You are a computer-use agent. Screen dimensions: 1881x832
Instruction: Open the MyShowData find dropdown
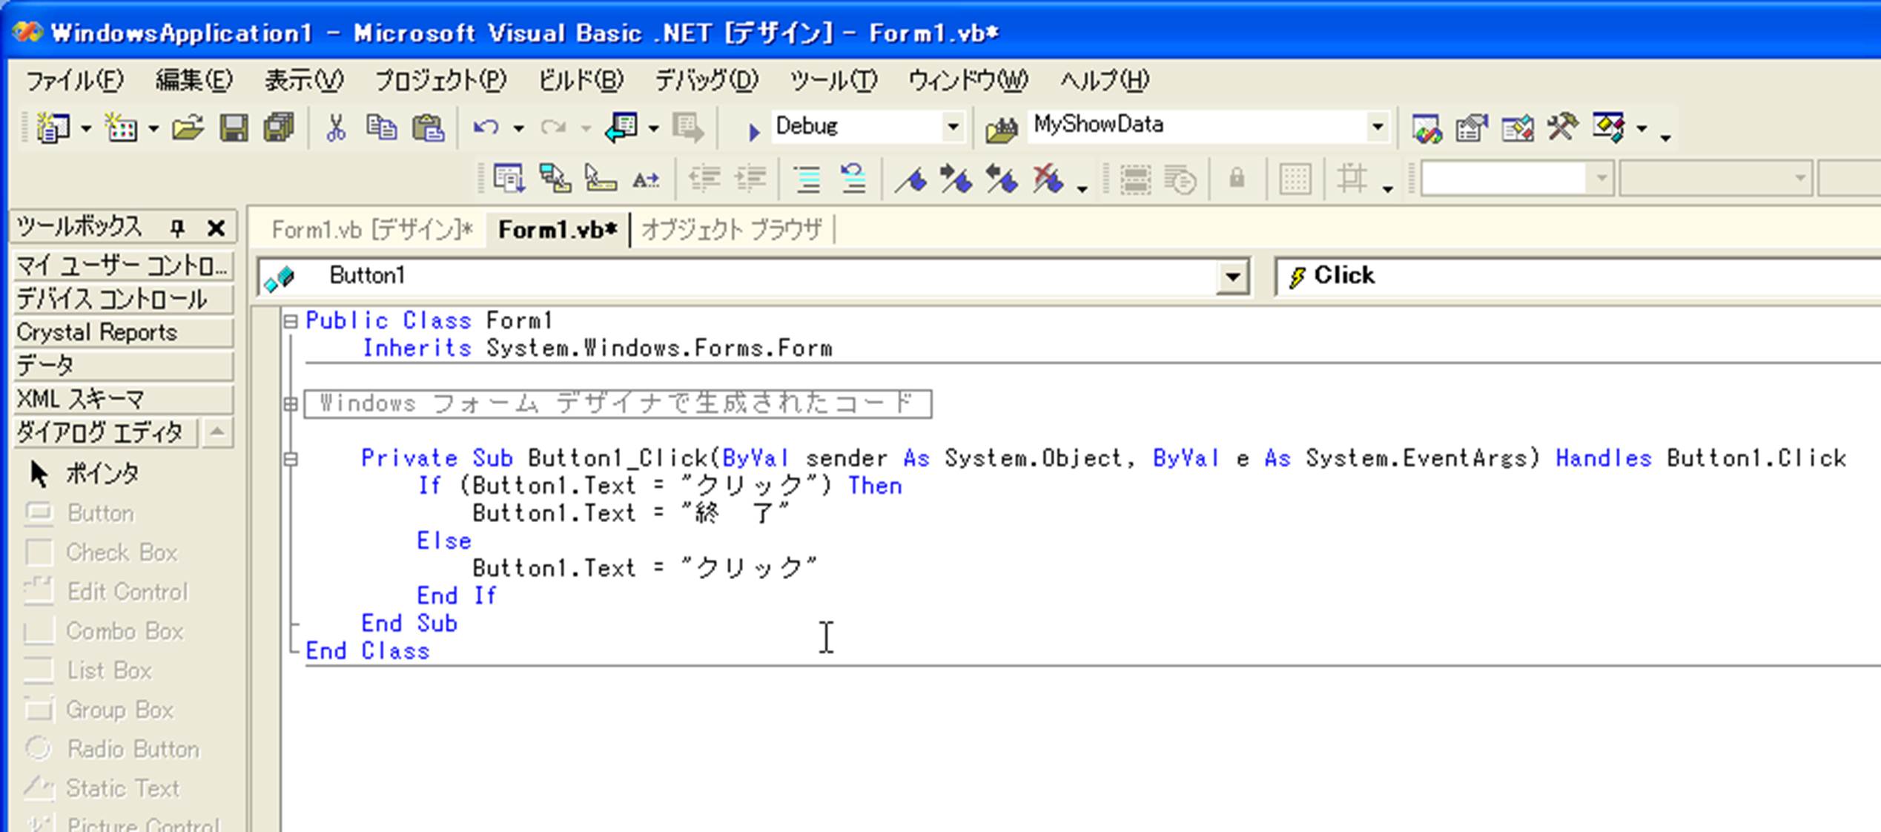(x=1377, y=127)
